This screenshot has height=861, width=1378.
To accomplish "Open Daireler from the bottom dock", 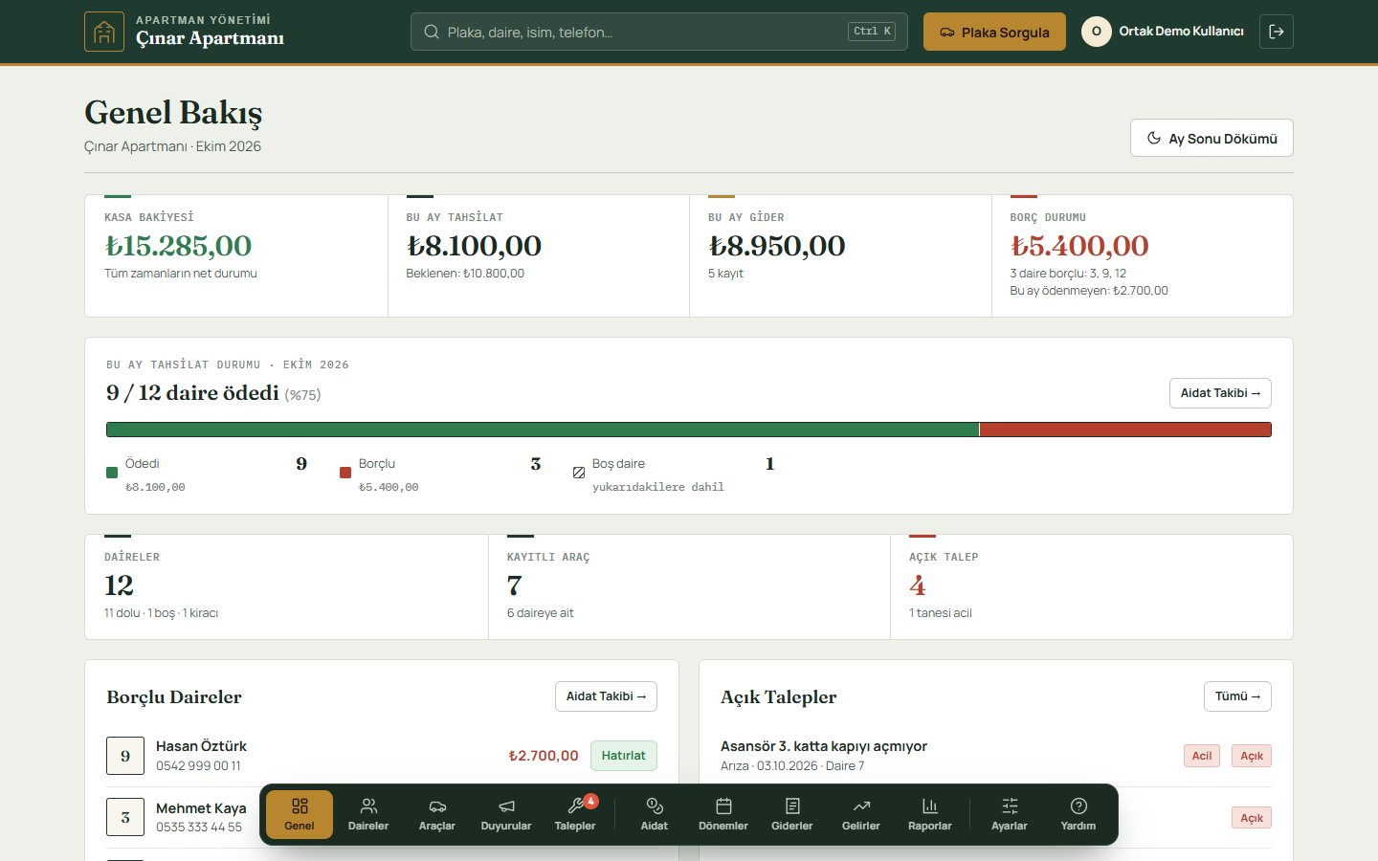I will [x=368, y=814].
